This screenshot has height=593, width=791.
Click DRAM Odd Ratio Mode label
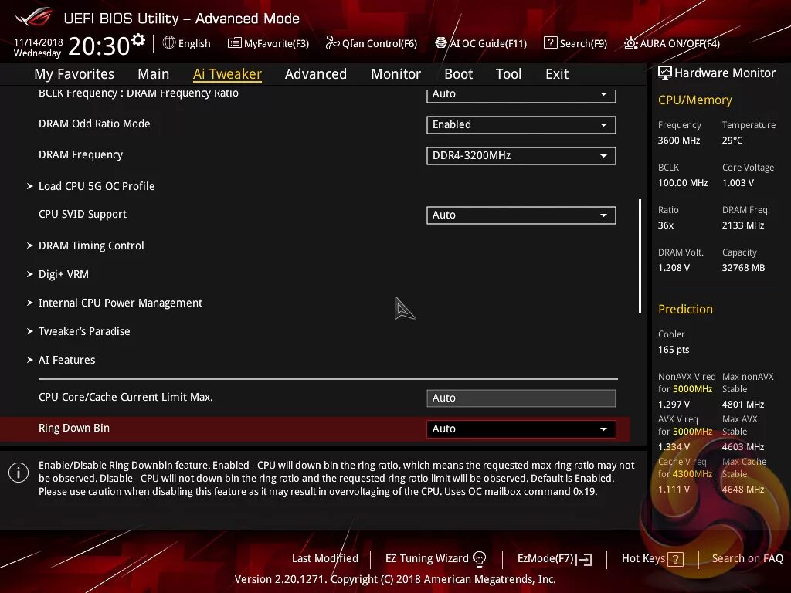(x=94, y=124)
